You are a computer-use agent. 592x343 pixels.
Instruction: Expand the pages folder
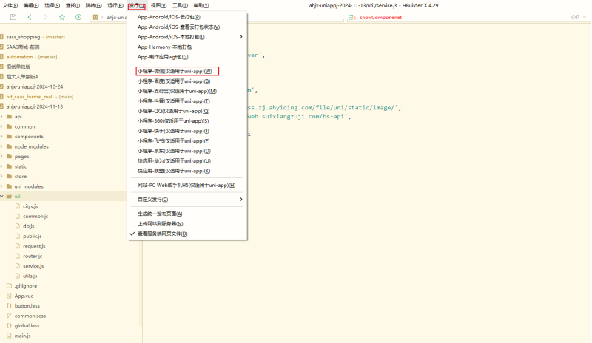2,156
